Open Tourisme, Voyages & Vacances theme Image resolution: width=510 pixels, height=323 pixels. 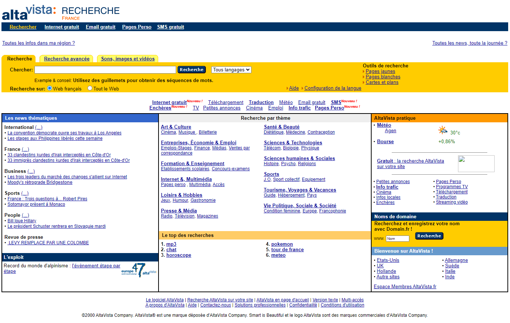click(x=300, y=190)
